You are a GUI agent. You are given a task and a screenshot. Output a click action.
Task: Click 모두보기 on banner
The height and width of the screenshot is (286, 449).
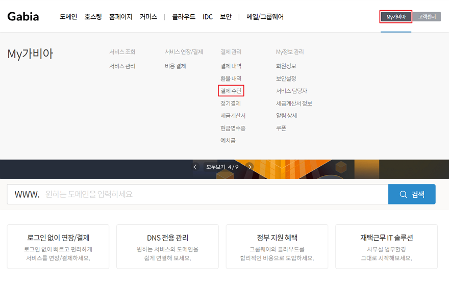click(216, 167)
